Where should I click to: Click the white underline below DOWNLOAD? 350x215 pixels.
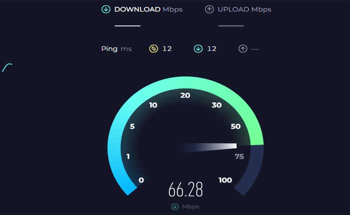point(127,26)
